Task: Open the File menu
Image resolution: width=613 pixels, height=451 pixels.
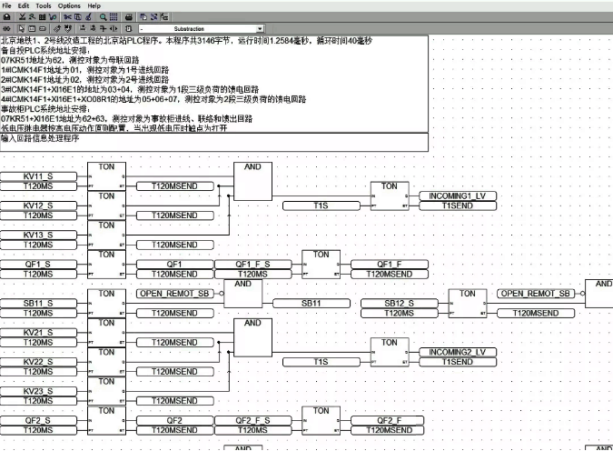Action: click(x=8, y=5)
